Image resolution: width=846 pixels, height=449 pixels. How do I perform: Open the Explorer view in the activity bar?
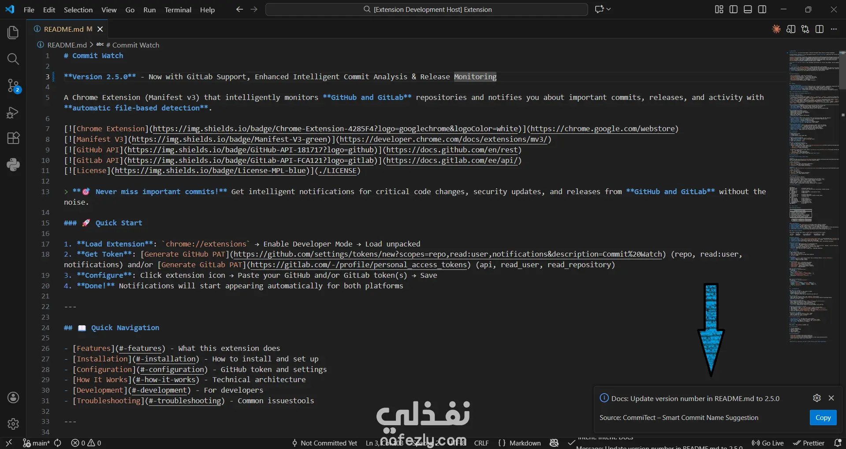(x=13, y=32)
